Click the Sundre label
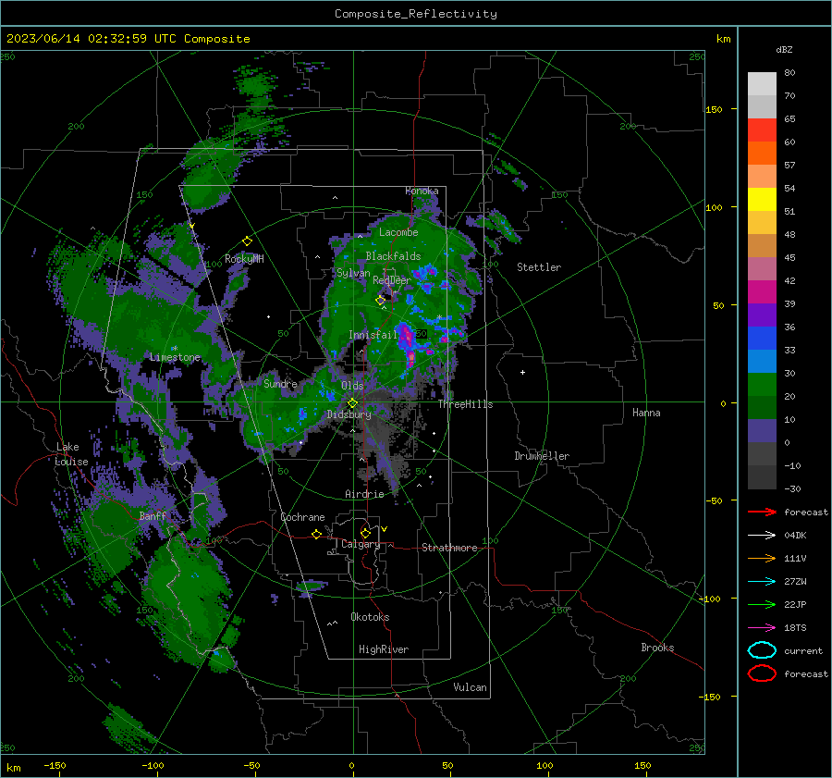The width and height of the screenshot is (832, 778). click(x=280, y=383)
